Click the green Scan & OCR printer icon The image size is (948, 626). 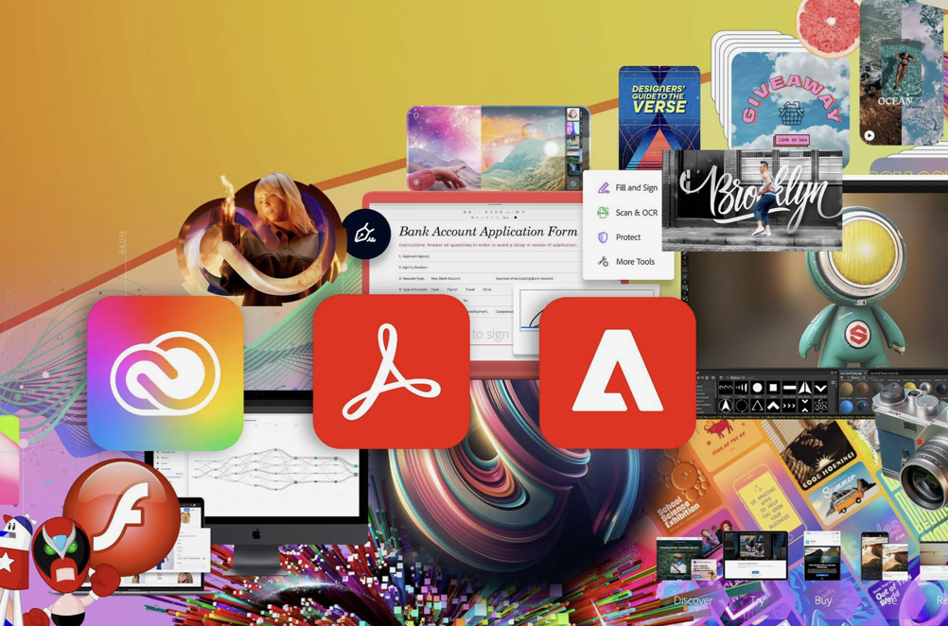pos(603,213)
